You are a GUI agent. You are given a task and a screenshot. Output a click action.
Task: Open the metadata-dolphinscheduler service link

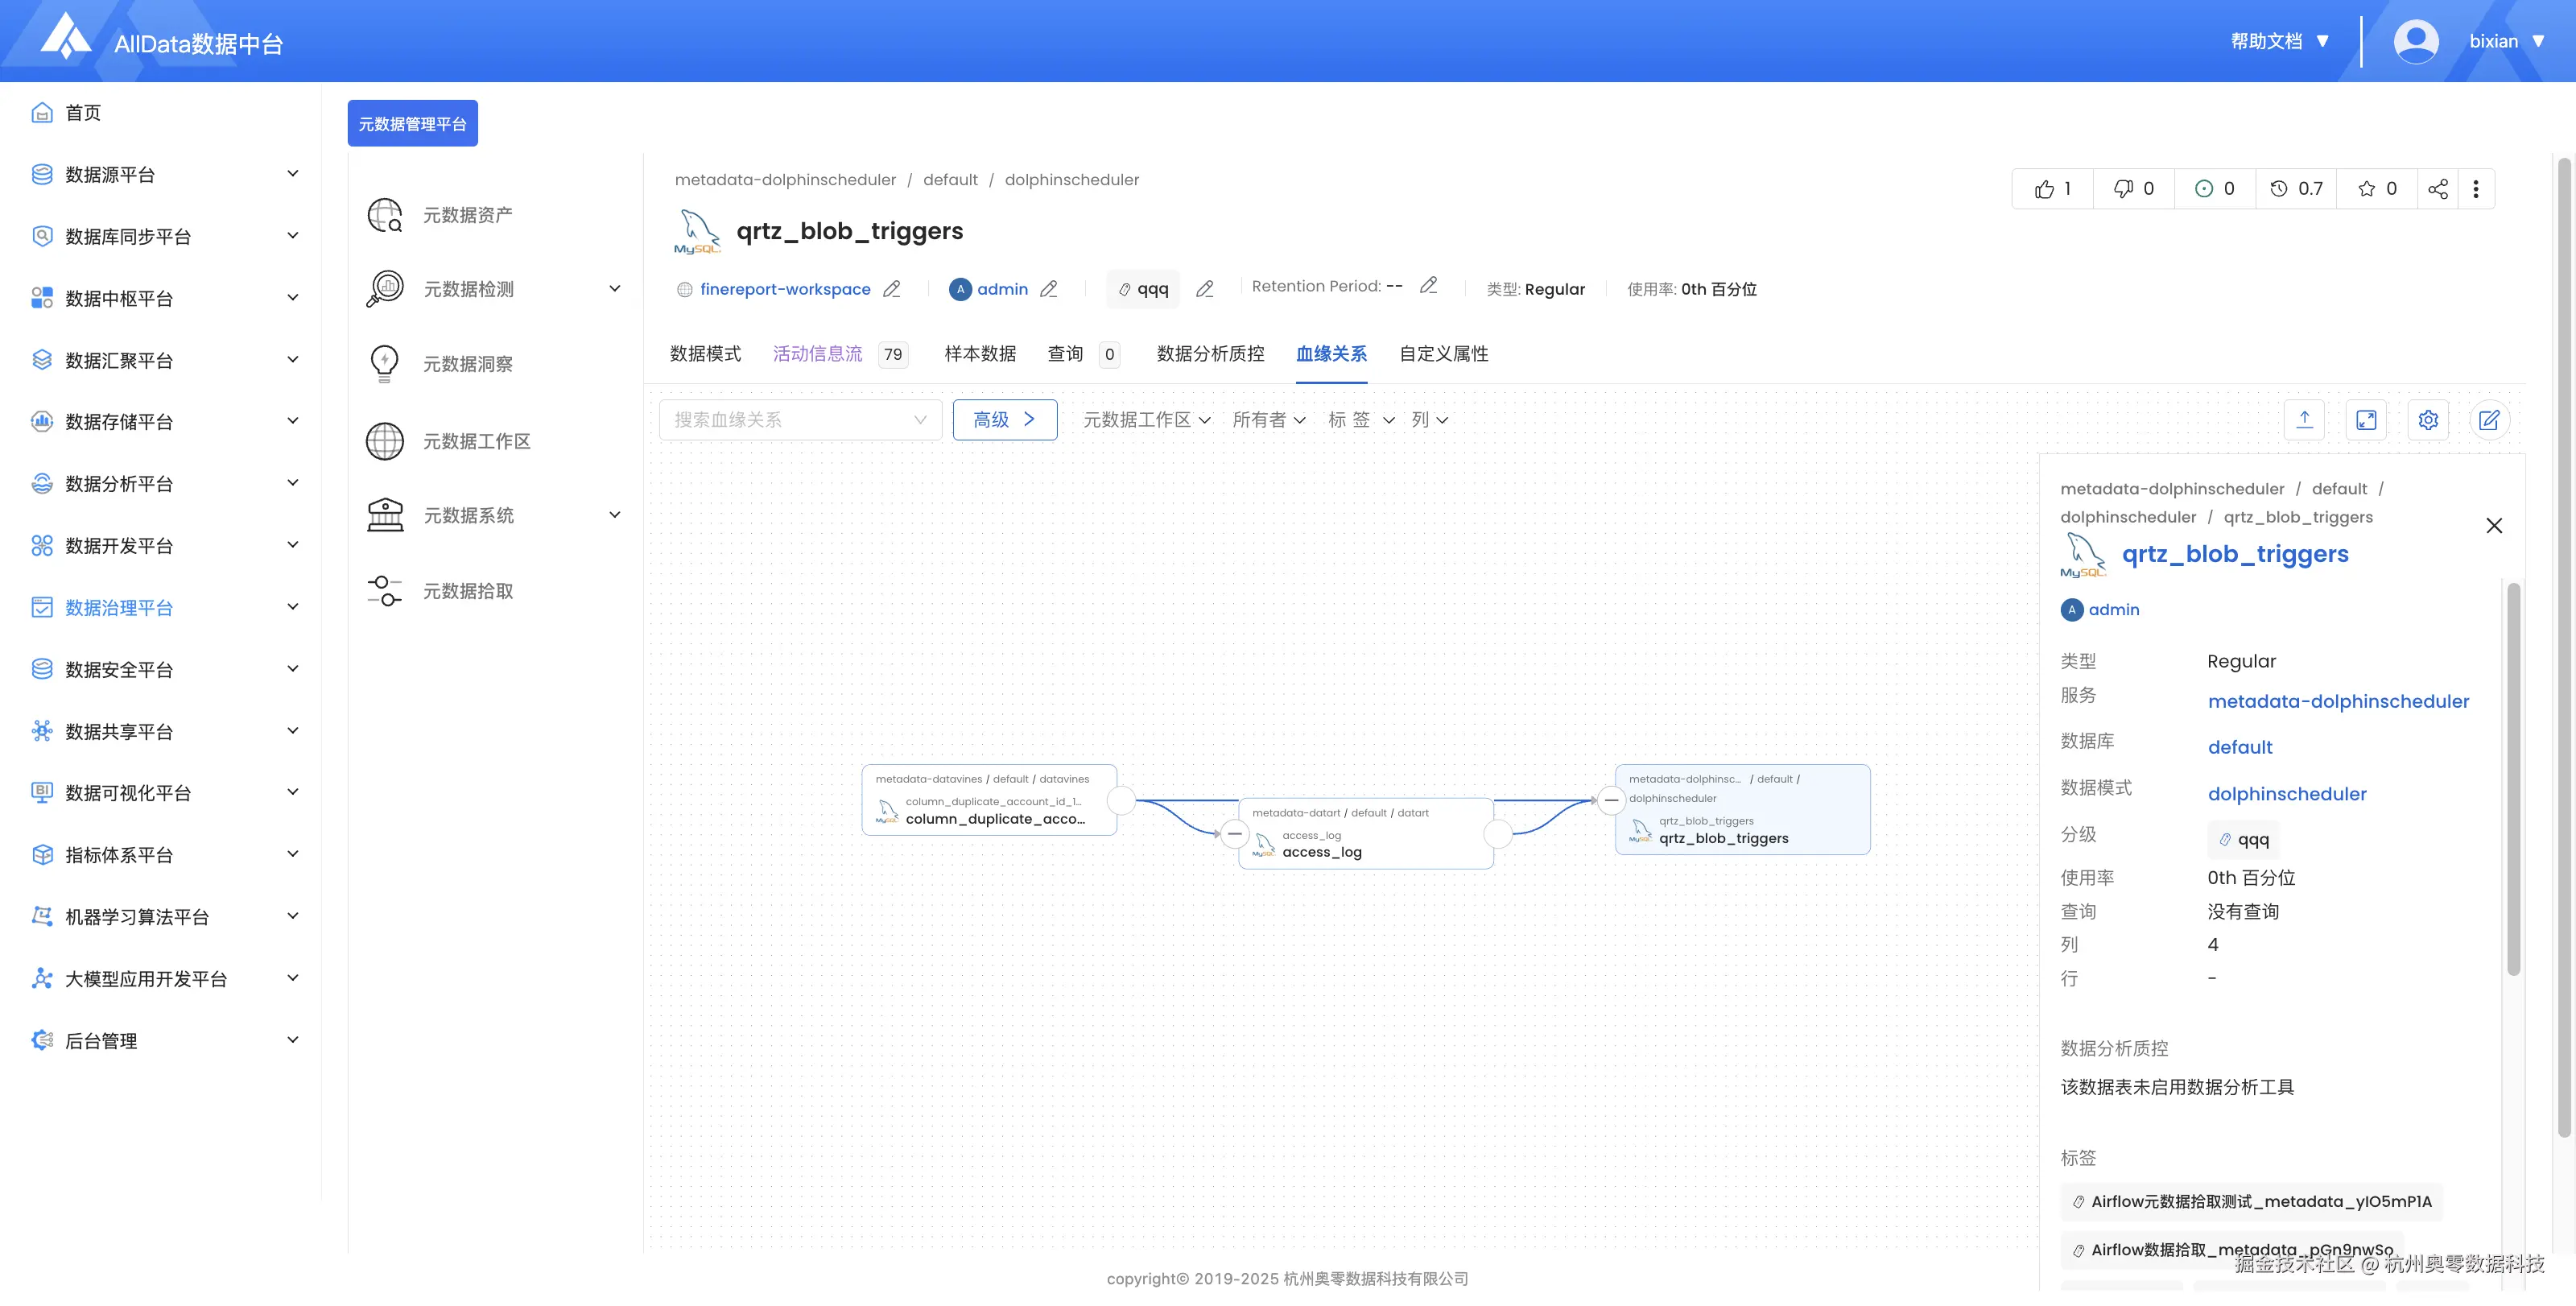click(x=2338, y=701)
